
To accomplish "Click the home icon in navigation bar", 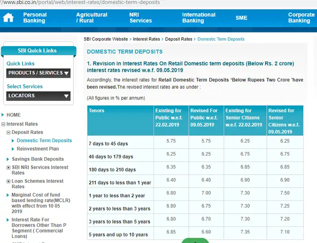I will tap(8, 18).
